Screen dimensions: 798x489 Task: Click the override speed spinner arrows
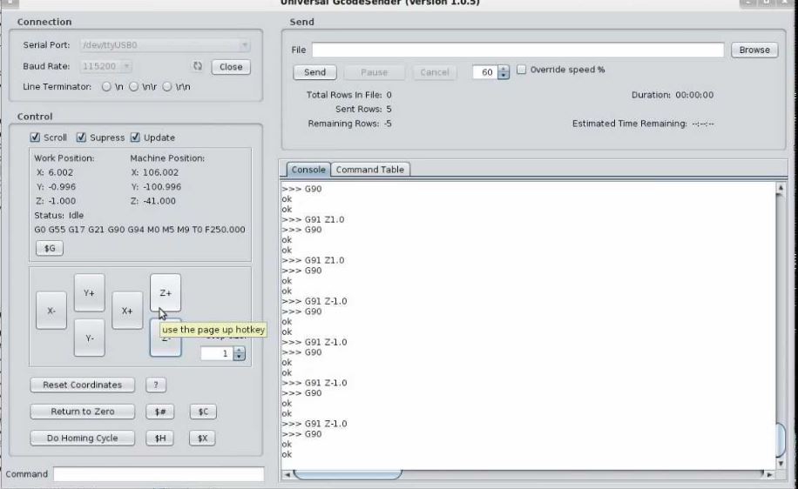(x=504, y=72)
